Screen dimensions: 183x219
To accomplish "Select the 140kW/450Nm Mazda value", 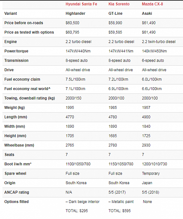I will (154, 51).
